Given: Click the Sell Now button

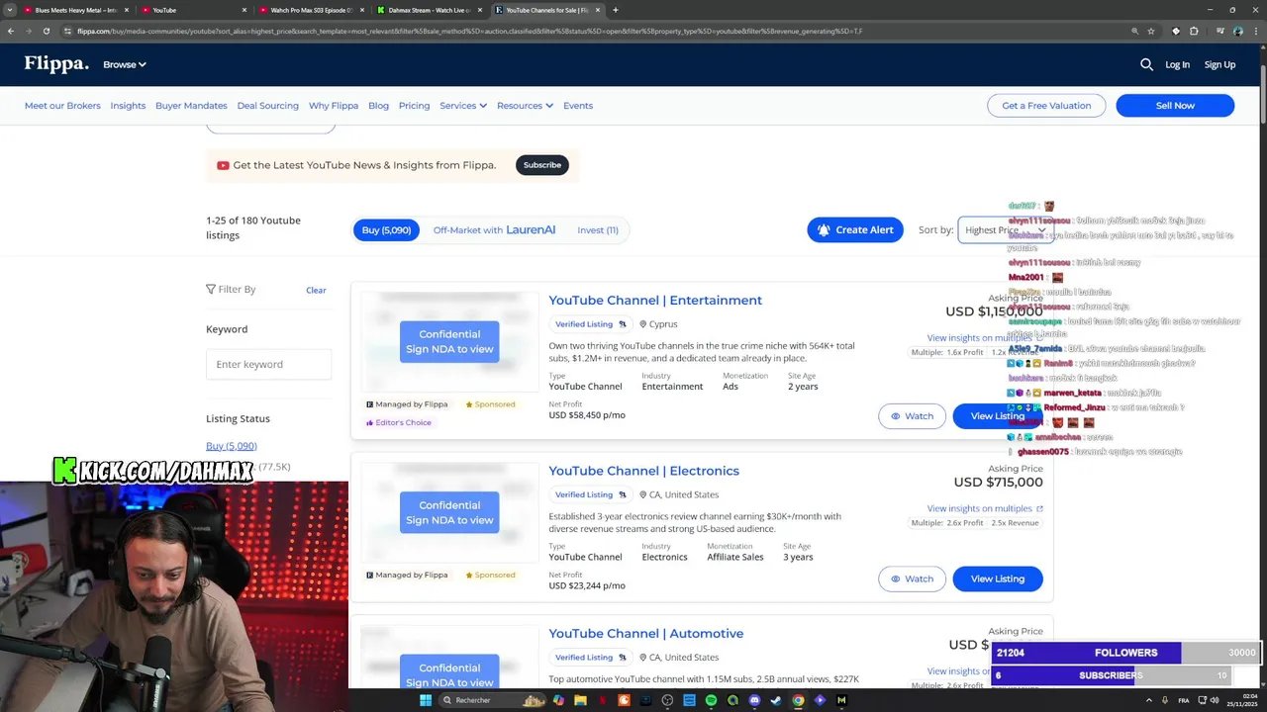Looking at the screenshot, I should click(1175, 106).
